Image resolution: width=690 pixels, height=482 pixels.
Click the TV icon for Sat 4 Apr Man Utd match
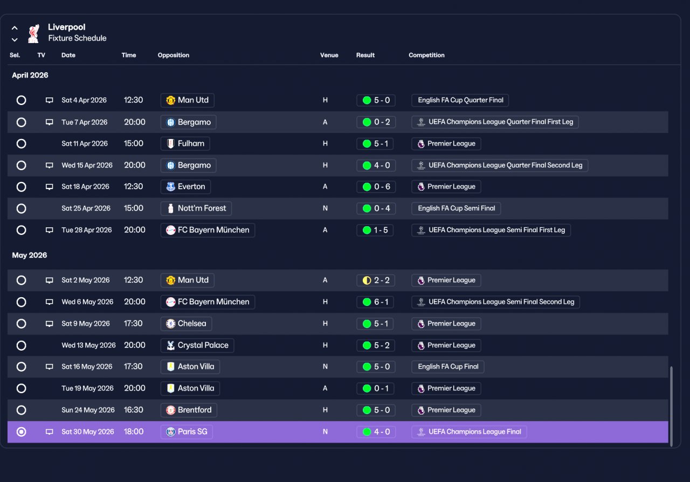pos(50,100)
